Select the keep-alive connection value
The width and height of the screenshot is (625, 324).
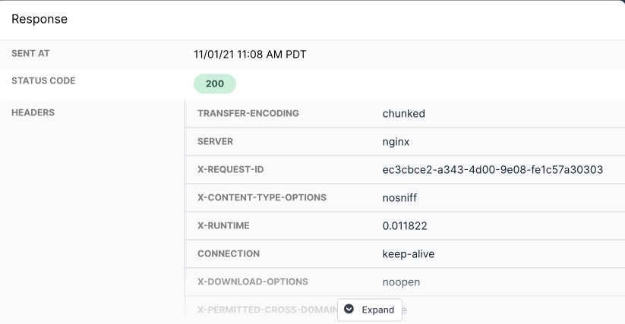point(409,254)
